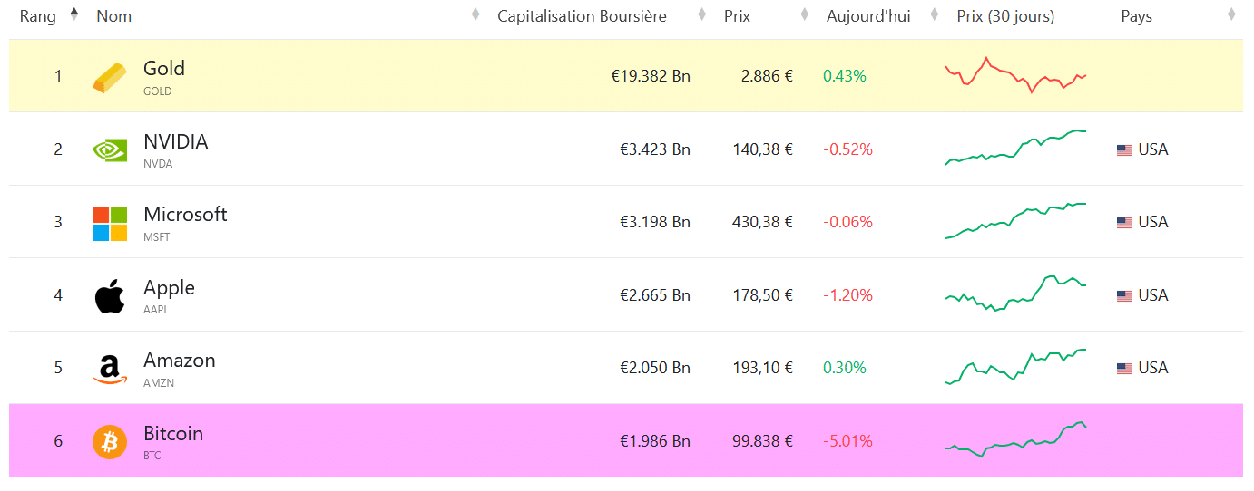The image size is (1254, 491).
Task: Open Bitcoin 30-day price chart
Action: (1016, 439)
